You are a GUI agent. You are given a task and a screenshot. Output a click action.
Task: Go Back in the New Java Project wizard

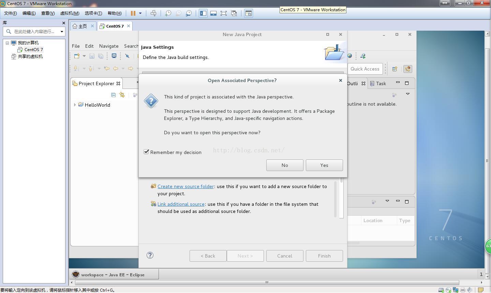coord(208,256)
